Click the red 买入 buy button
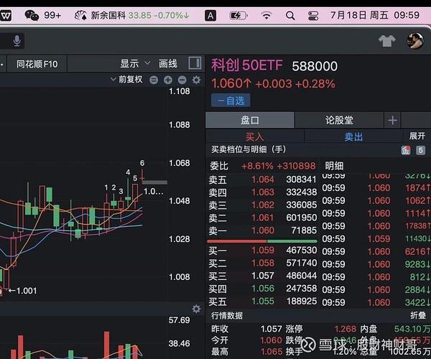431x359 pixels. pos(255,136)
